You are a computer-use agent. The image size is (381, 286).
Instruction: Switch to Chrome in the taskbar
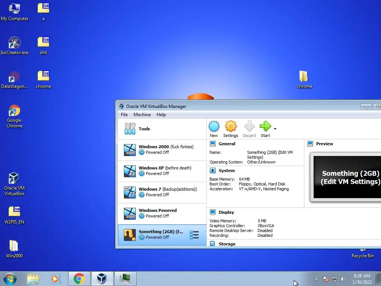coord(79,279)
